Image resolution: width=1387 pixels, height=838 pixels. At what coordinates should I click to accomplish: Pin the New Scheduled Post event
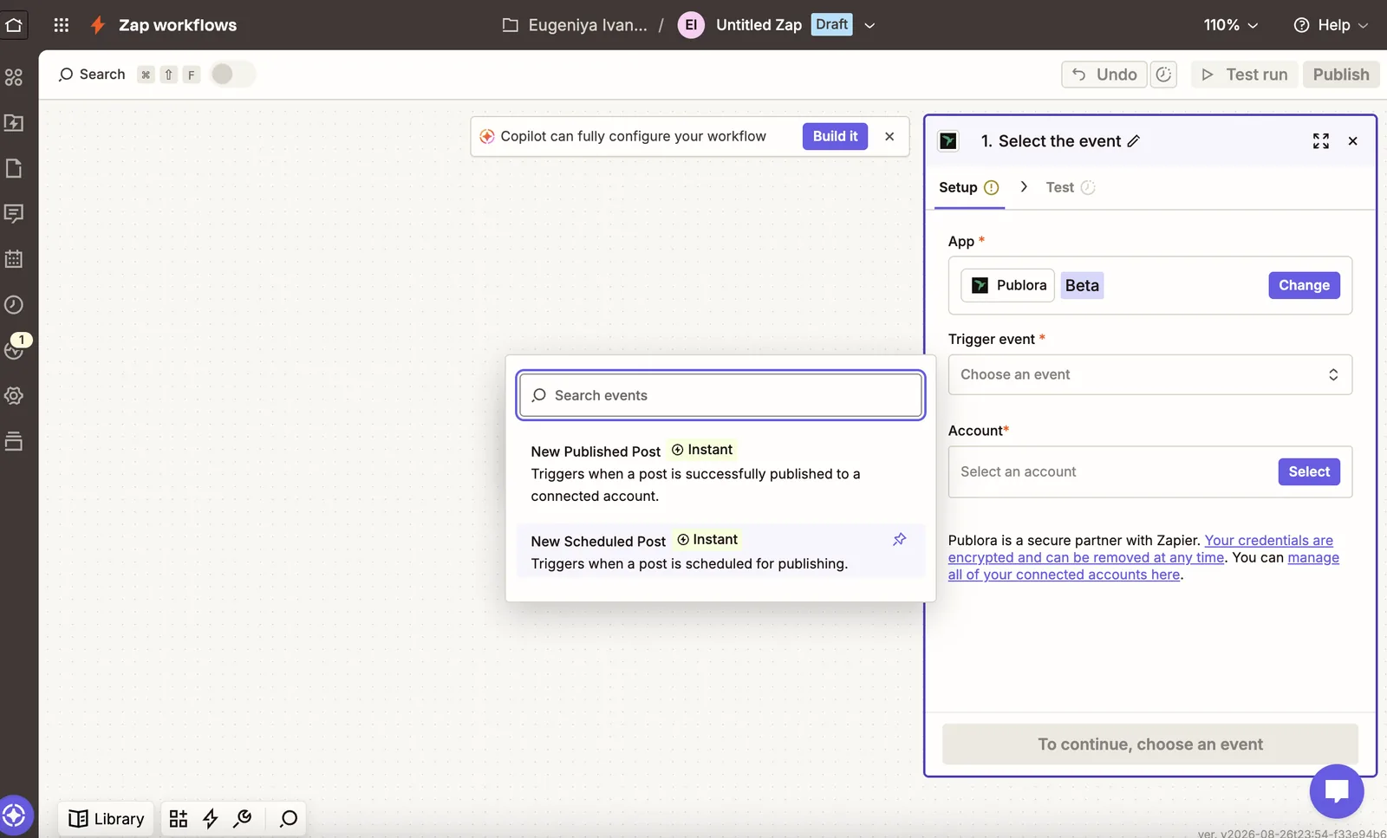point(900,539)
